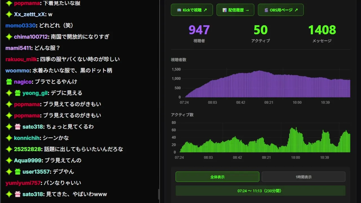
Task: Click the chart icon on 配信履歴 button
Action: coord(224,10)
